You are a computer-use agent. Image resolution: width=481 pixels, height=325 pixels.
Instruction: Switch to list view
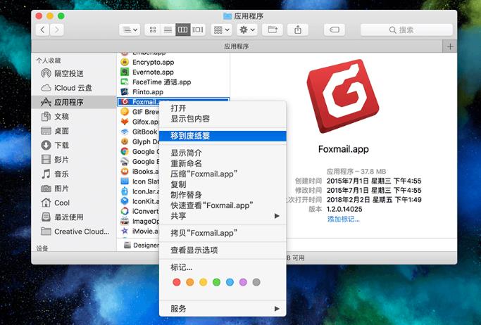click(168, 30)
